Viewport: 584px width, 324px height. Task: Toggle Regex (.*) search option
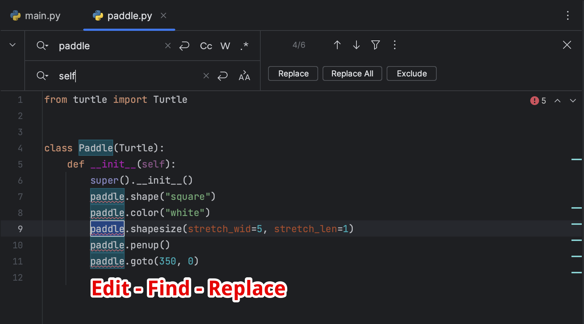[x=244, y=46]
